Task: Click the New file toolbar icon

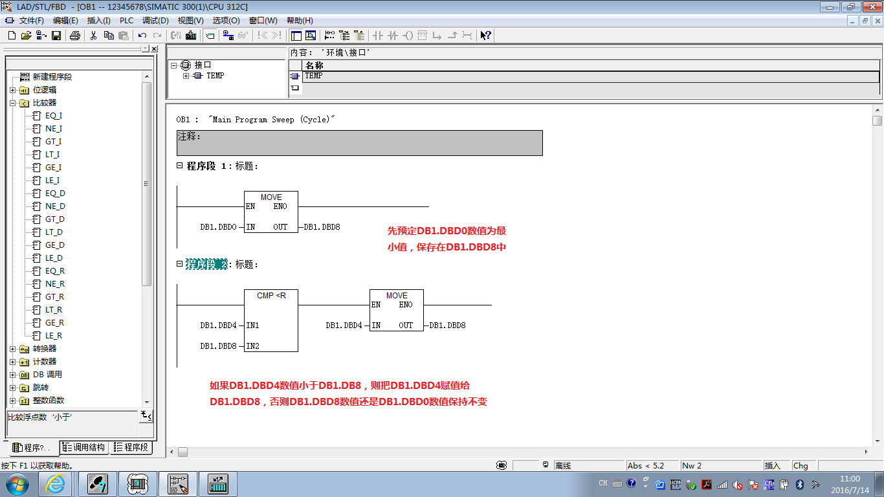Action: coord(12,36)
